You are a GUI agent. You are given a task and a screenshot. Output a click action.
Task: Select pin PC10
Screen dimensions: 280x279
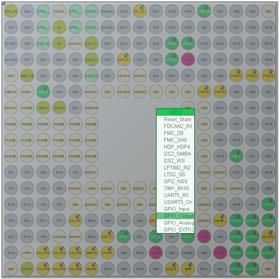(124, 11)
